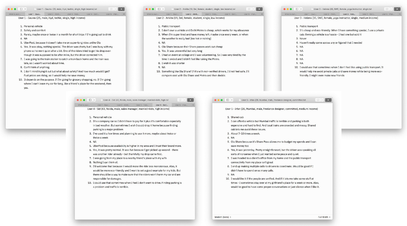
Task: Select 'What is your...' tab in User 2 window
Action: [x=153, y=14]
